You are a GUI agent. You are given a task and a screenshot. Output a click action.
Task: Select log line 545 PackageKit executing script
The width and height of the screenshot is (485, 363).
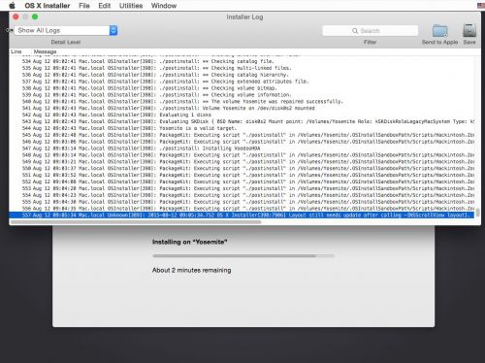(242, 135)
